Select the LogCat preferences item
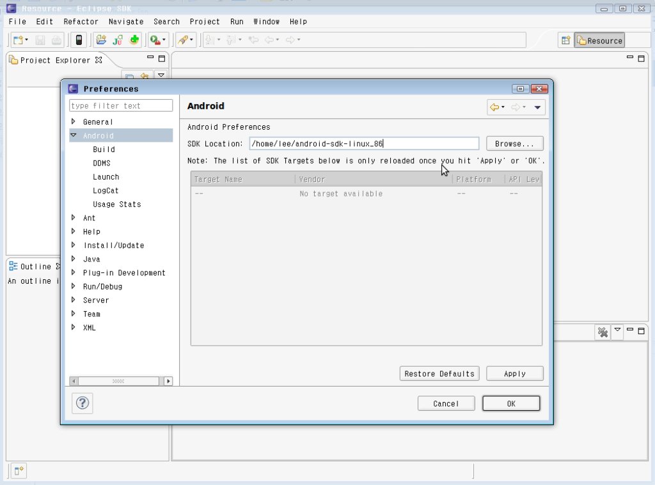 (106, 191)
